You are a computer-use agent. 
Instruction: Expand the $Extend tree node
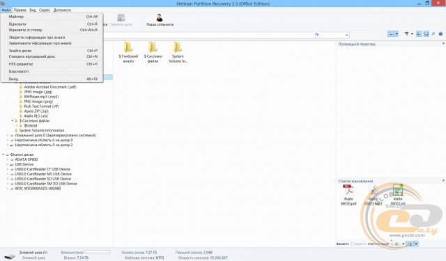coord(17,126)
